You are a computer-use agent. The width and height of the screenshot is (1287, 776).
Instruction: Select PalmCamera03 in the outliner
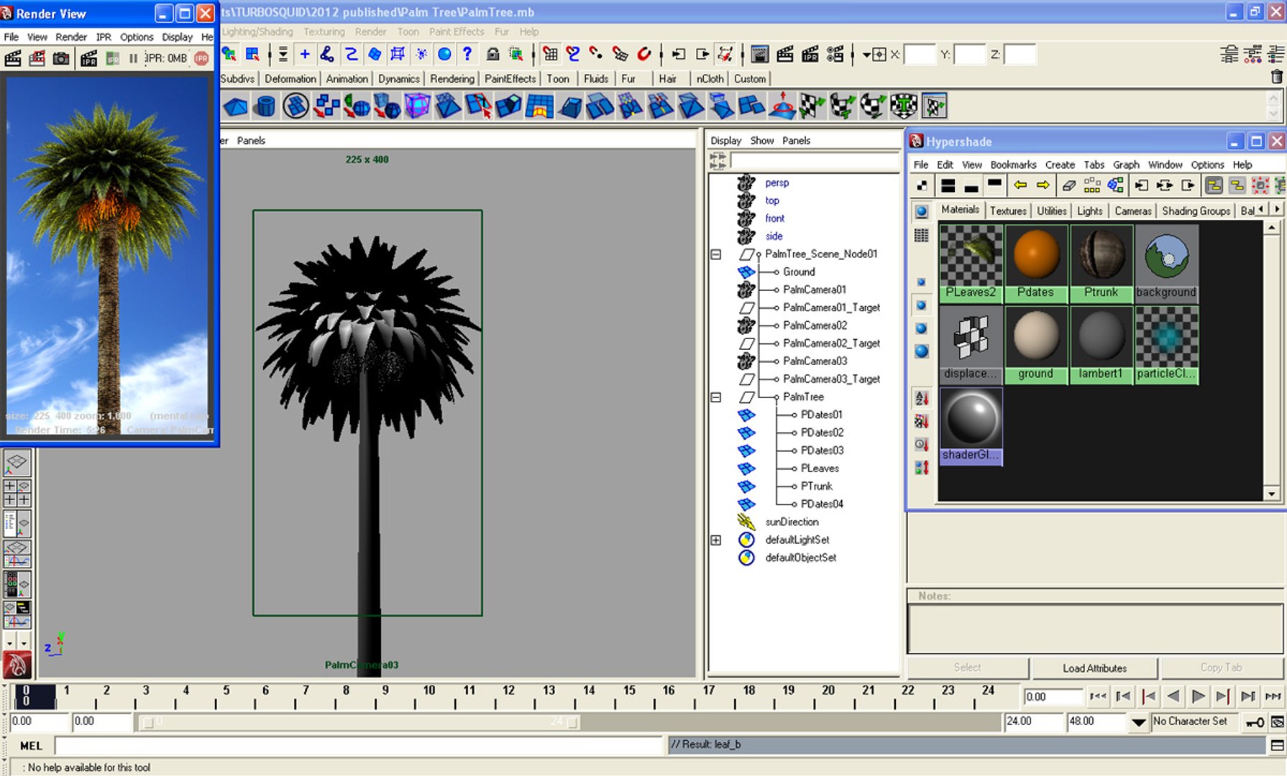(815, 361)
